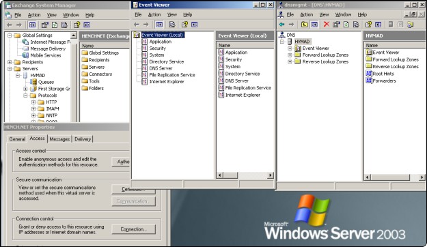Collapse Global Settings node in Exchange tree
This screenshot has width=427, height=247.
tap(10, 35)
